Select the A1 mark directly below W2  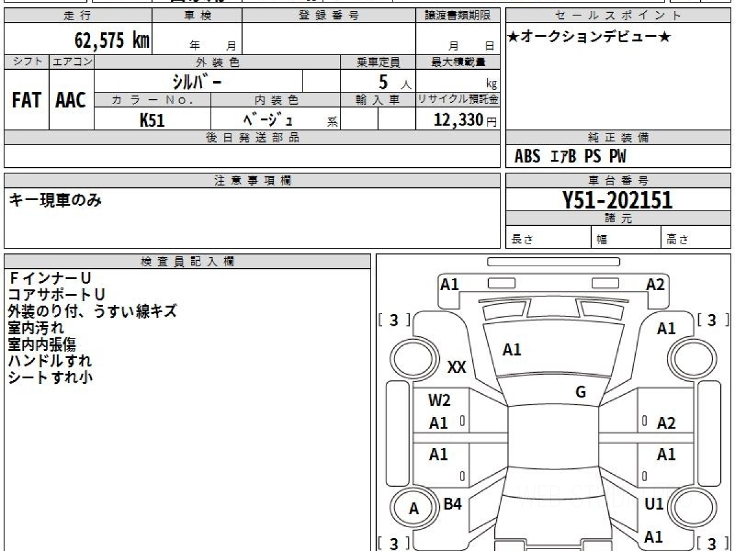438,423
